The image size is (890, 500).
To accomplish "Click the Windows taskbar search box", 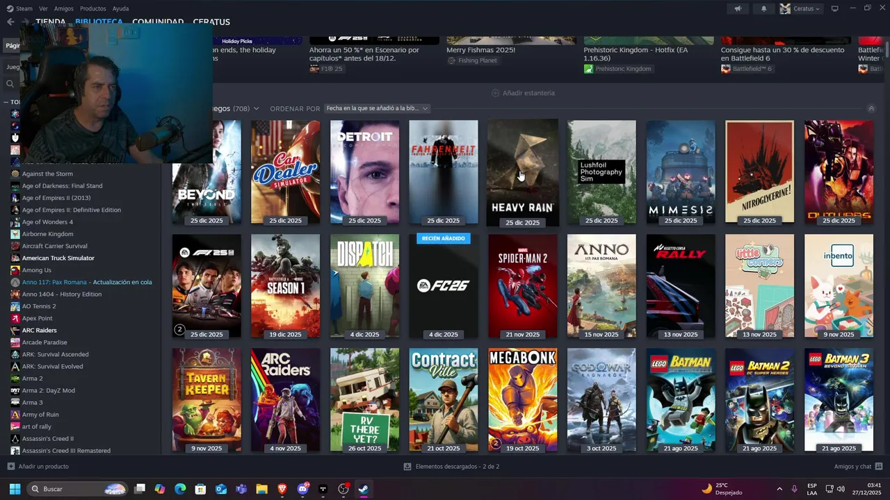I will tap(77, 489).
